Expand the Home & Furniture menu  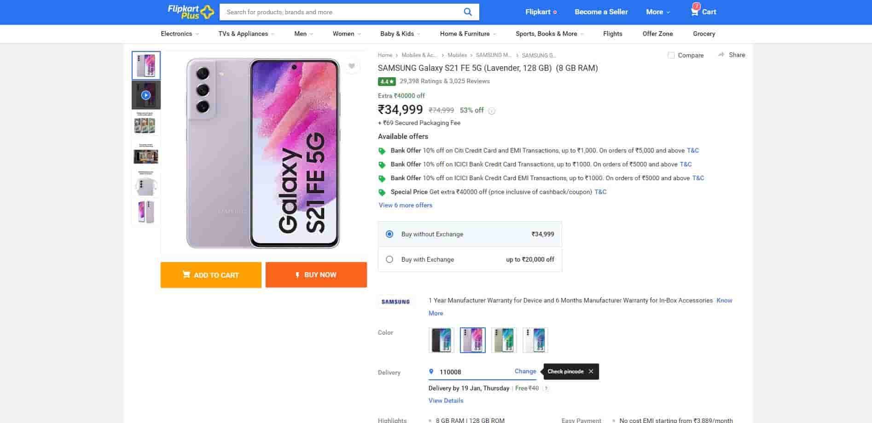click(x=468, y=34)
